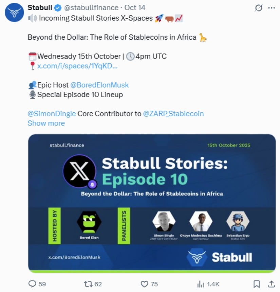Bookmark this post

(257, 284)
